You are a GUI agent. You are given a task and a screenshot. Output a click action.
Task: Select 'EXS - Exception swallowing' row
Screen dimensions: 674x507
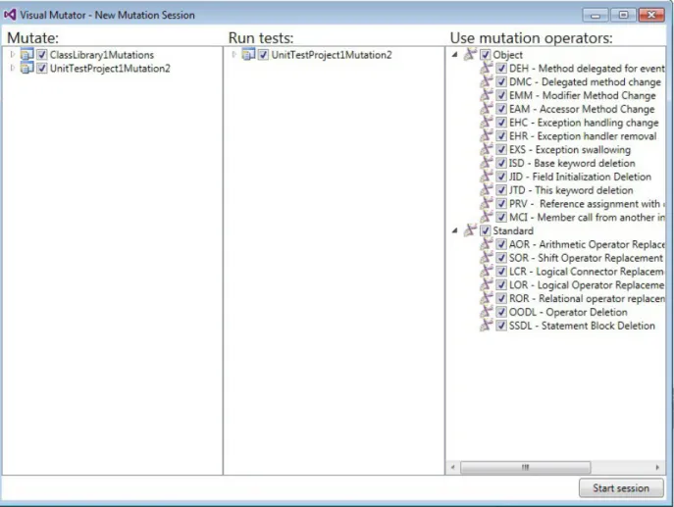pyautogui.click(x=570, y=149)
